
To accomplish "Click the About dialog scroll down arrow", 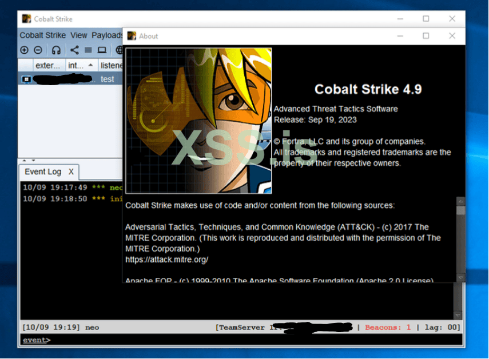I will coord(460,277).
